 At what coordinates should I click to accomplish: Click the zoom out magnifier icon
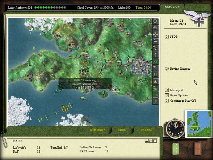pyautogui.click(x=155, y=28)
